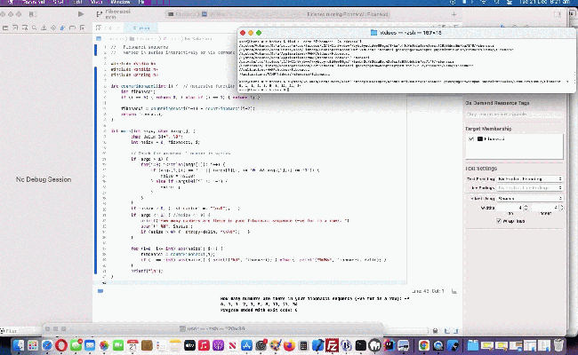This screenshot has height=355, width=578.
Task: Click the Xcode toolbar plus button
Action: coord(454,14)
